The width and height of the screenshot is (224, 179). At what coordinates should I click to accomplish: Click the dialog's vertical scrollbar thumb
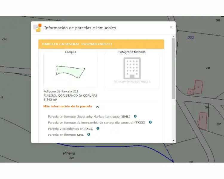174,69
